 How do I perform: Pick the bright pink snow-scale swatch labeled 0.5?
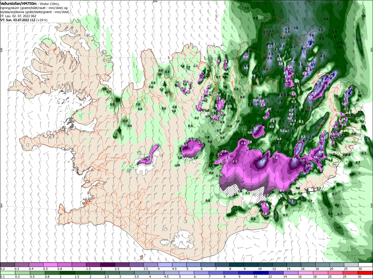[50, 265]
